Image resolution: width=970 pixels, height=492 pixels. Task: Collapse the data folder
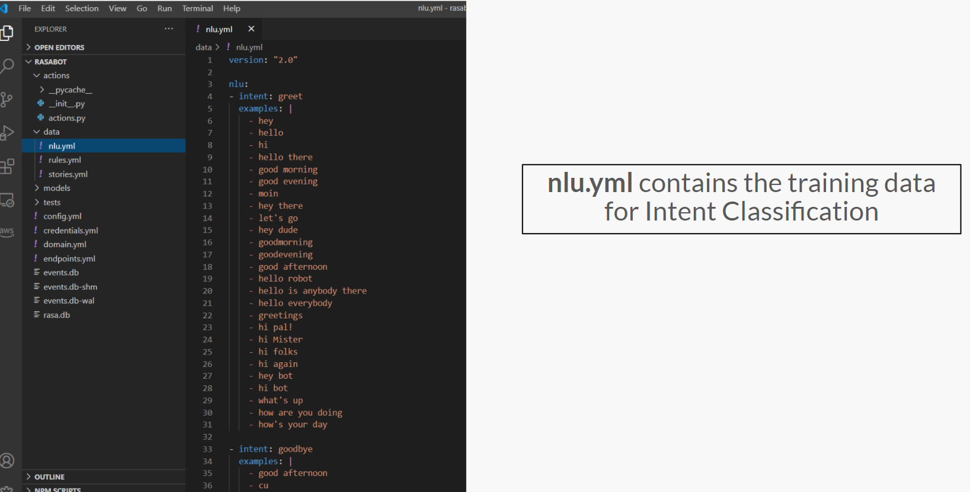[104, 132]
